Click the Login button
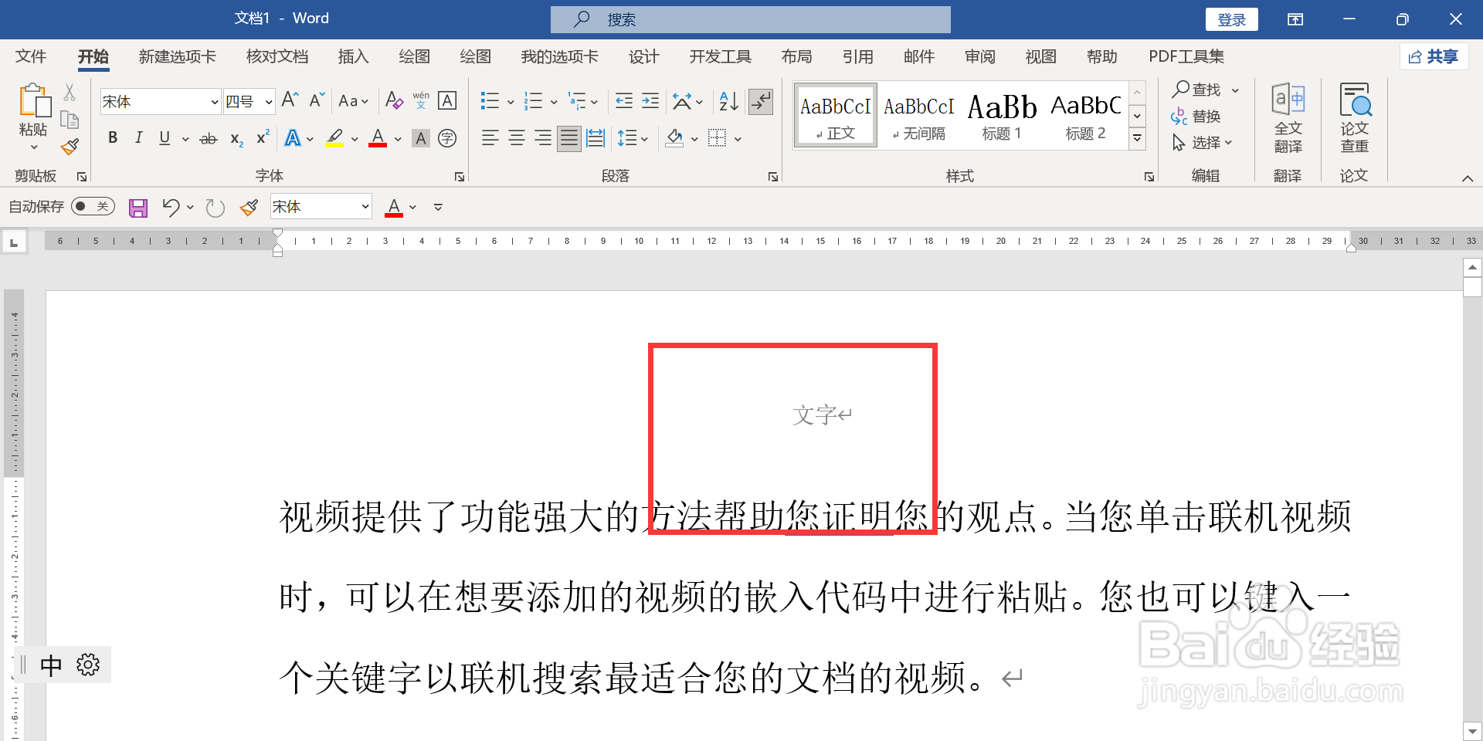1483x741 pixels. [1231, 20]
